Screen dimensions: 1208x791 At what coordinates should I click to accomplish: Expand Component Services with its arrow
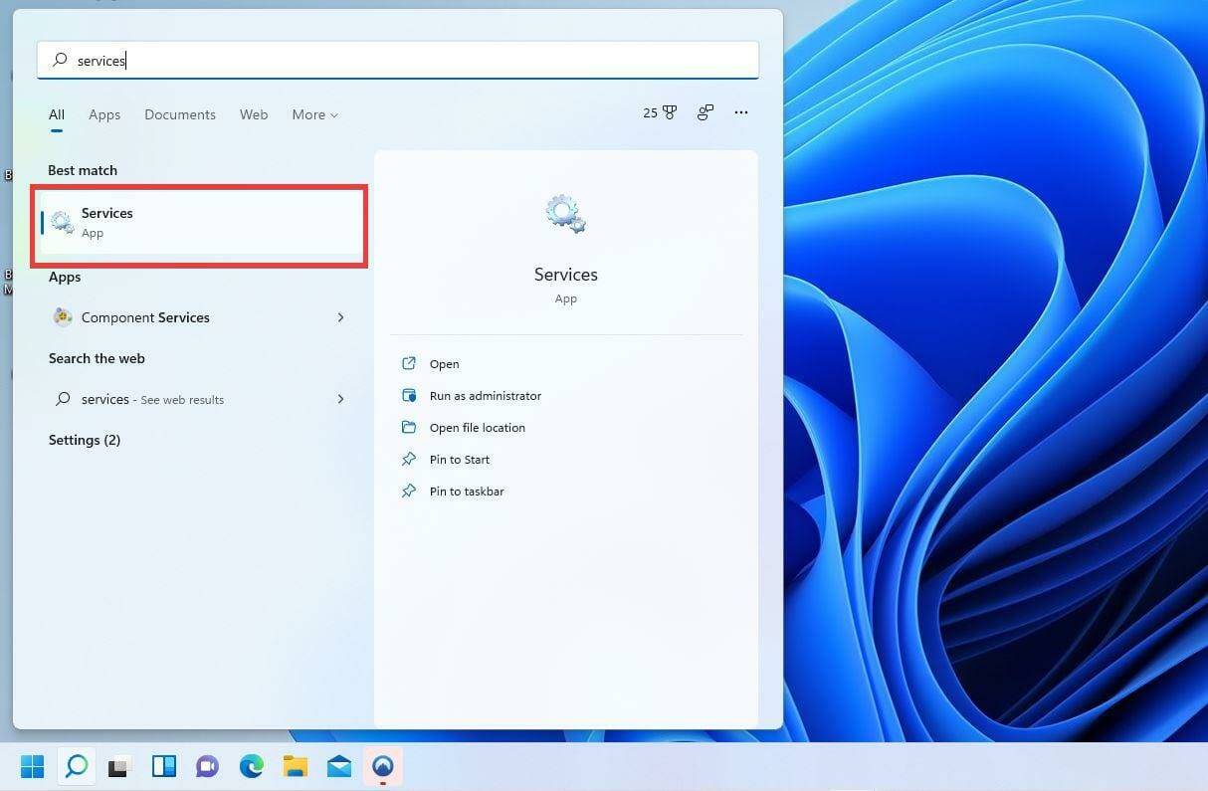click(x=340, y=316)
